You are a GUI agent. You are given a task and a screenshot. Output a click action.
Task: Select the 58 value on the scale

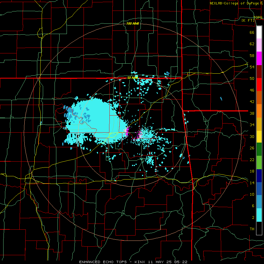tap(252, 55)
